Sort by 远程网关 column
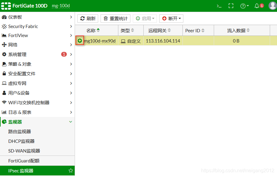The image size is (277, 176). click(x=159, y=30)
